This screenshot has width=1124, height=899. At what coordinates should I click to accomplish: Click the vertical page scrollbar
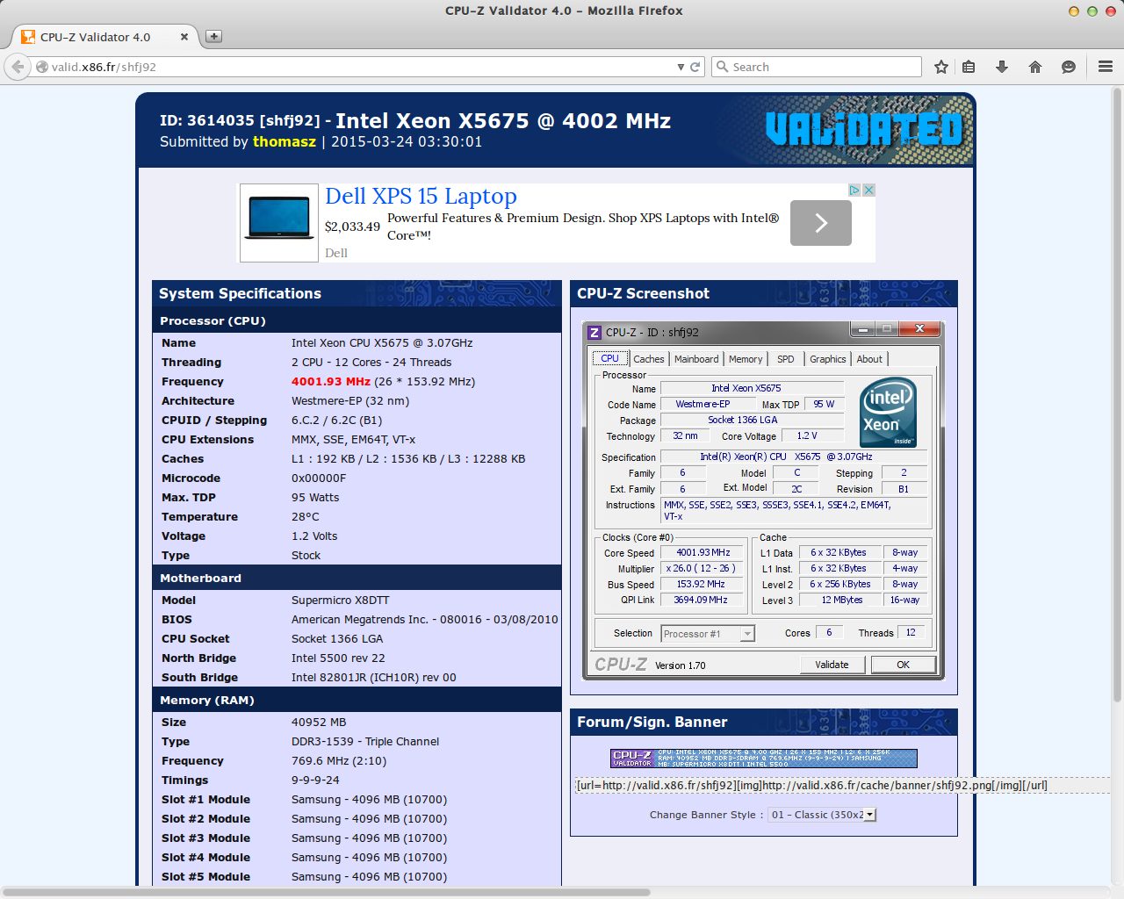click(1117, 393)
